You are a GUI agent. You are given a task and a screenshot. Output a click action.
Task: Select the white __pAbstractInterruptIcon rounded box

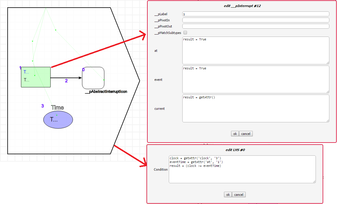click(x=93, y=78)
